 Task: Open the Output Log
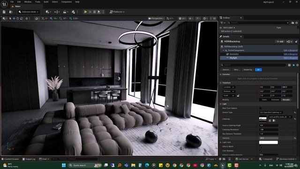coord(29,159)
